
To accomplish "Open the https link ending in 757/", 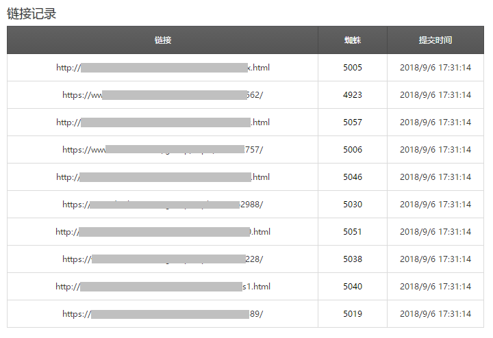I will click(163, 150).
